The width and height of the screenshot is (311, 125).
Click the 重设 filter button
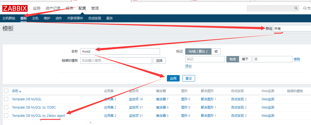click(x=189, y=78)
